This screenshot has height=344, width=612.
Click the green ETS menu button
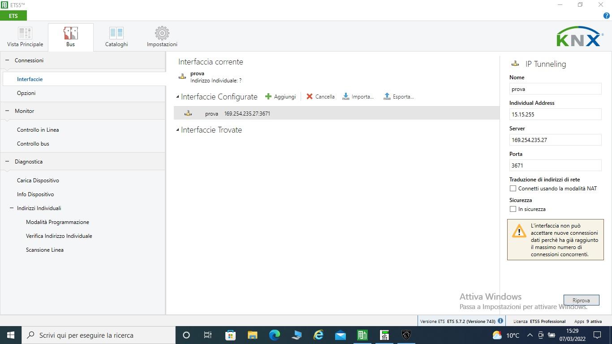13,16
